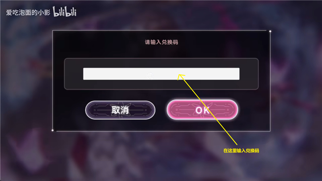Confirm with the pink OK button
The height and width of the screenshot is (181, 322).
pos(202,110)
